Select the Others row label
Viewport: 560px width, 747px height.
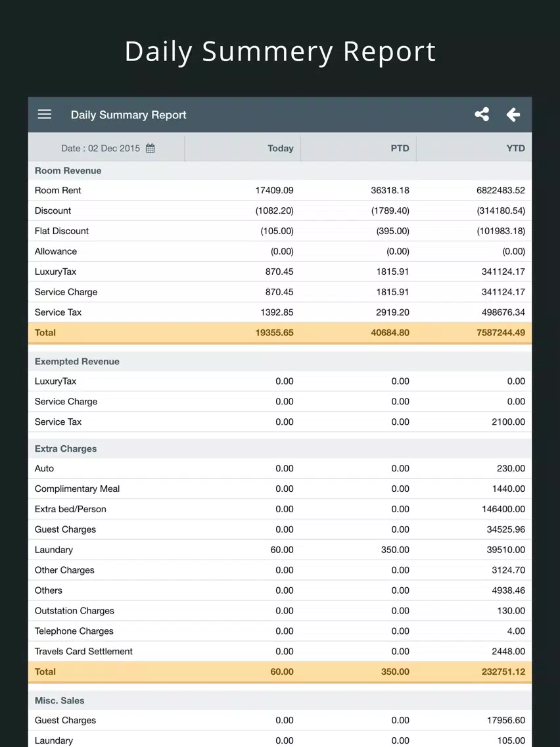point(48,590)
